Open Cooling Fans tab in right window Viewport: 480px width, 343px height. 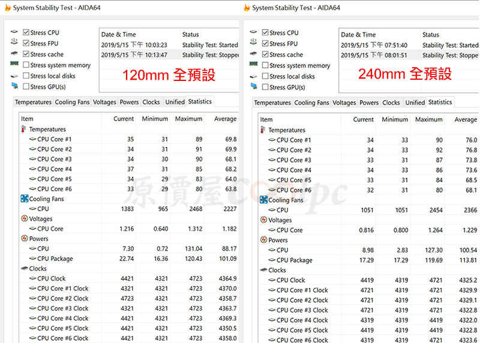tap(311, 103)
